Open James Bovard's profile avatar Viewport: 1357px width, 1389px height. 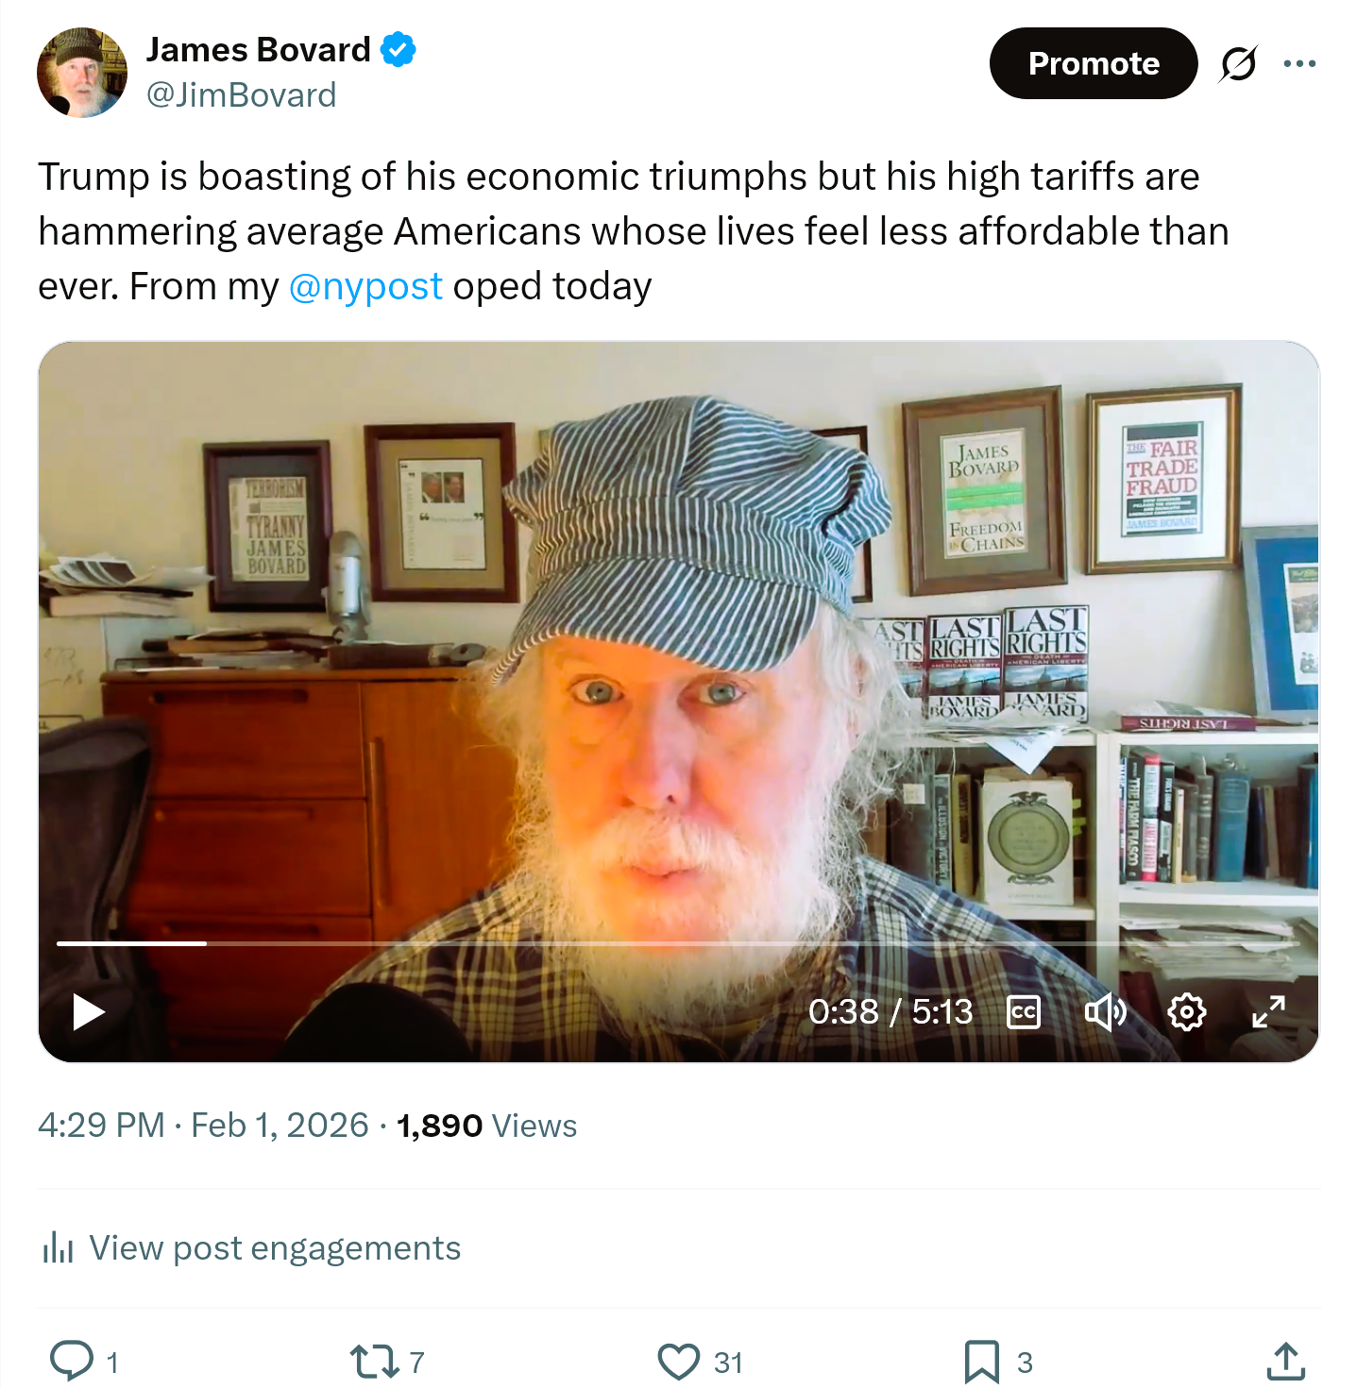pyautogui.click(x=82, y=73)
